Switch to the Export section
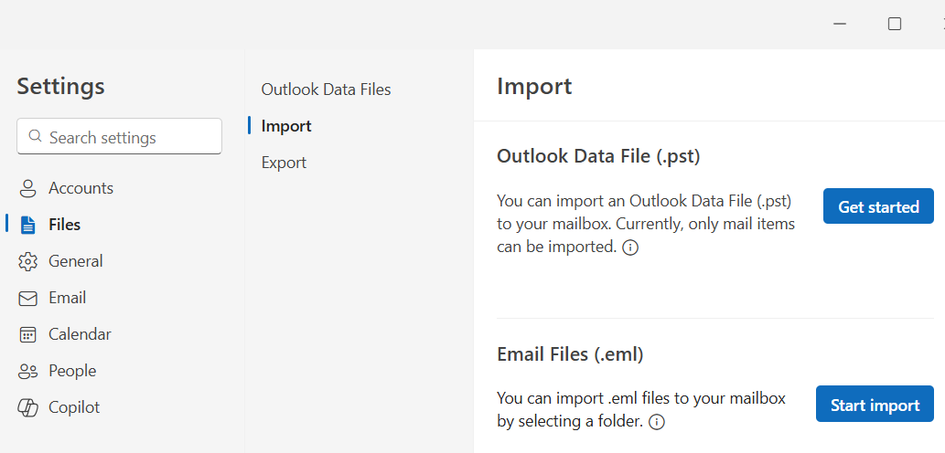Screen dimensions: 945x453 pos(284,163)
